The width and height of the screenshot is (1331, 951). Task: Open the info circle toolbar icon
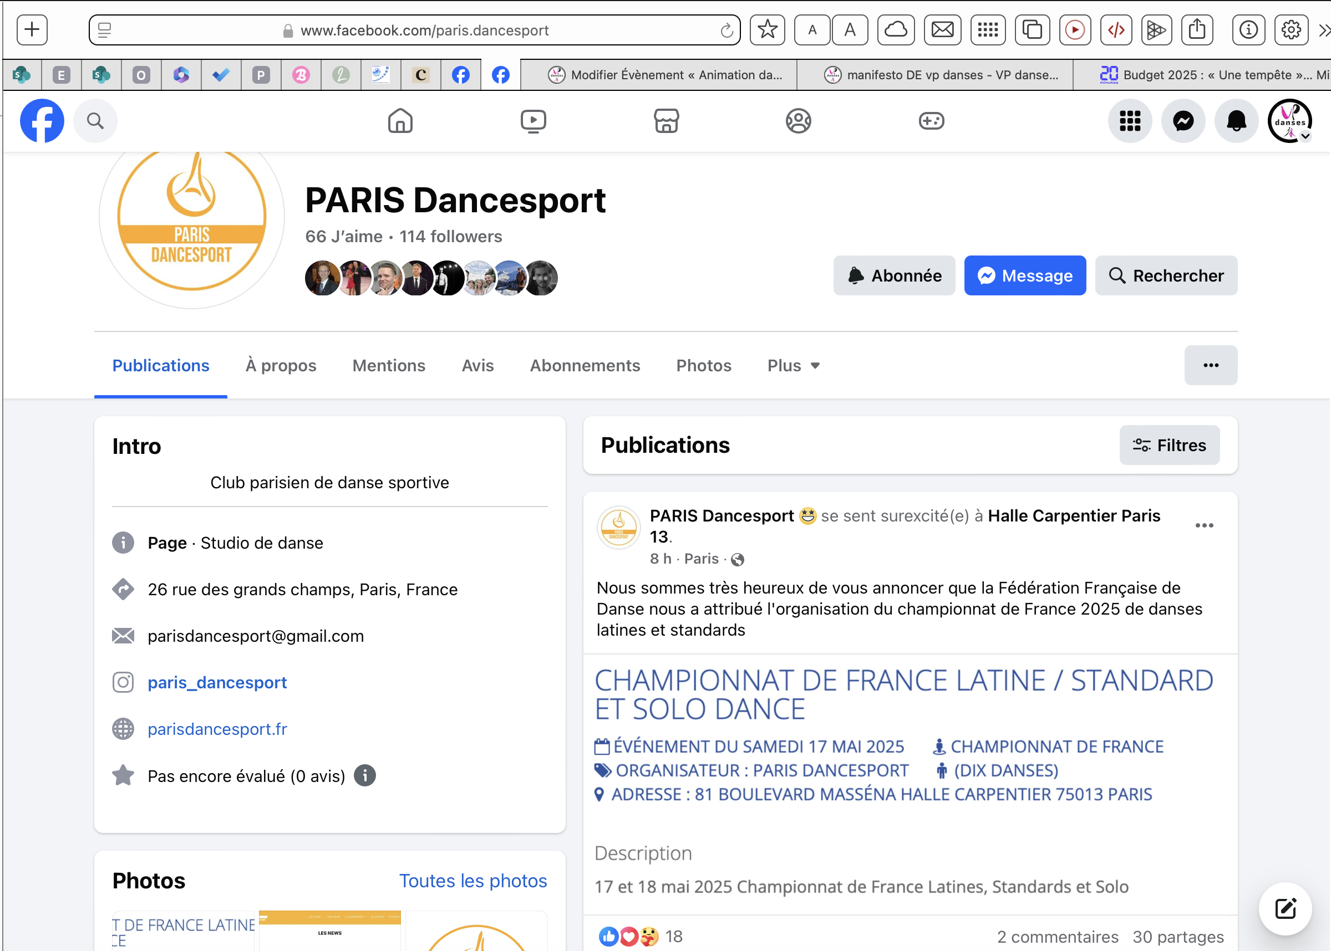pos(1248,29)
